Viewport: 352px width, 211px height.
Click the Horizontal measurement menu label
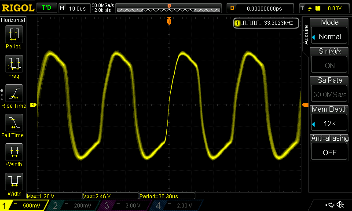click(13, 20)
